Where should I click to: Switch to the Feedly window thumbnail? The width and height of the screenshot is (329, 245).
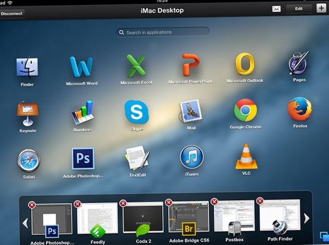(98, 218)
